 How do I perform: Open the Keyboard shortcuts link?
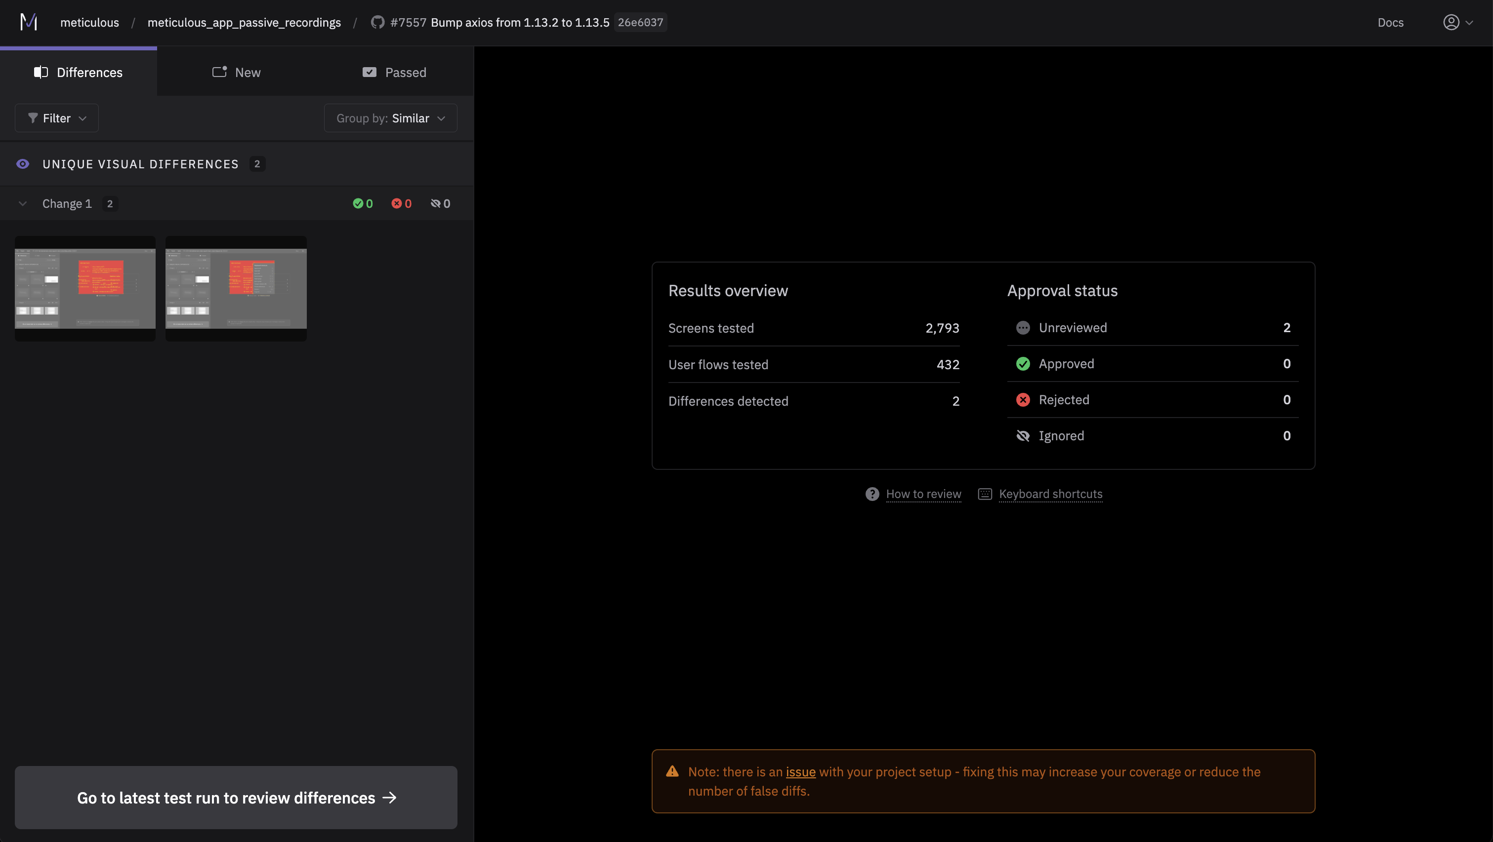[1050, 494]
